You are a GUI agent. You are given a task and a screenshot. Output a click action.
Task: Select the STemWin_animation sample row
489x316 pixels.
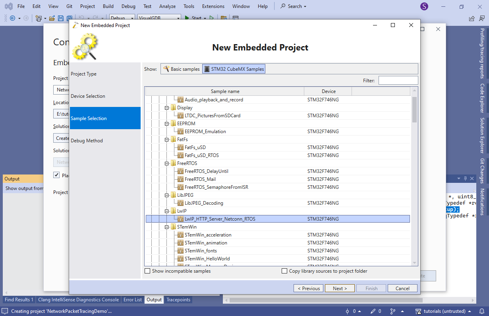tap(278, 243)
